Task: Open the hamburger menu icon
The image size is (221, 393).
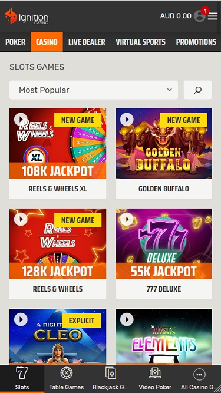Action: point(213,16)
